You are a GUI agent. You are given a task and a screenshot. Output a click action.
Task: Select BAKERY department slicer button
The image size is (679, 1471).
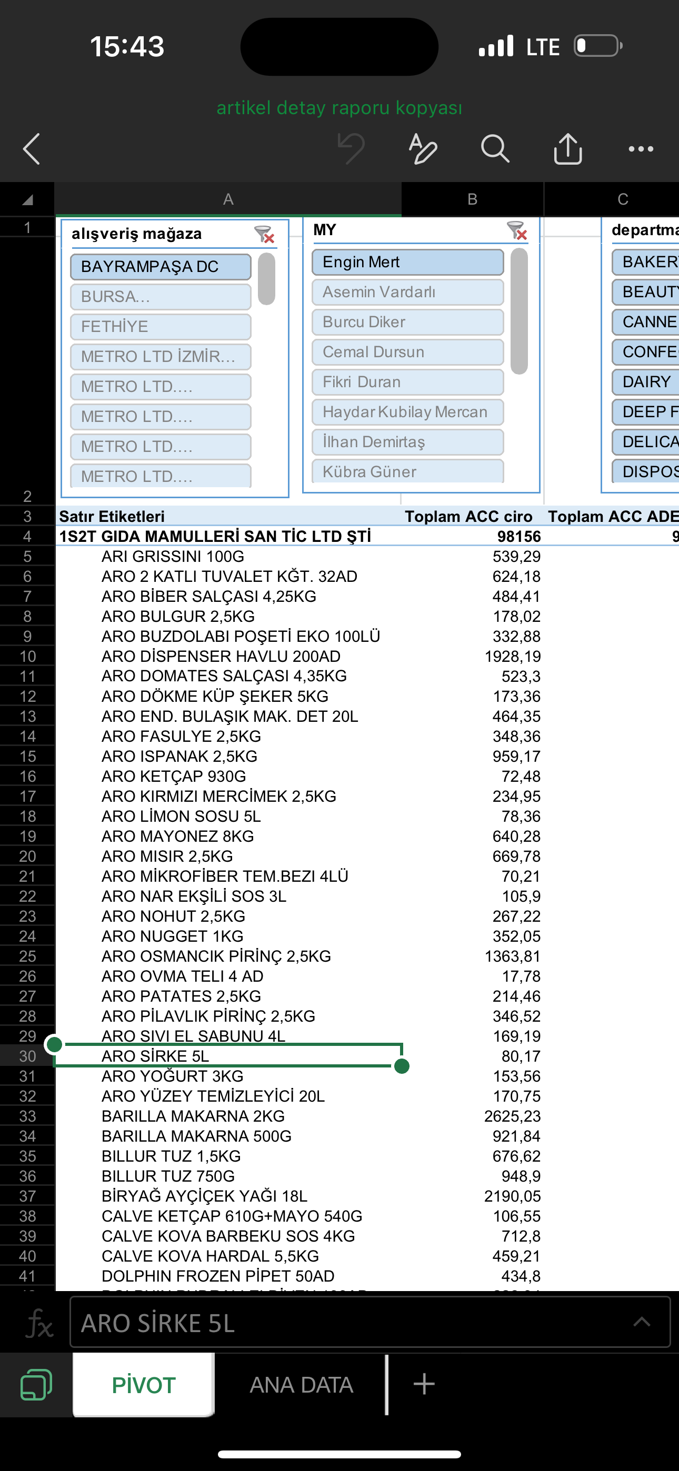point(646,262)
